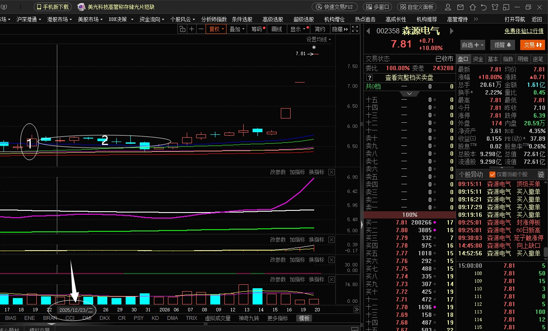Switch to 简约 simple view
The width and height of the screenshot is (548, 331).
point(320,29)
